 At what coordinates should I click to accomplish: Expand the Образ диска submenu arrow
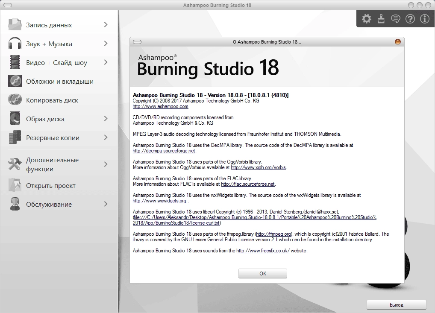(x=106, y=119)
